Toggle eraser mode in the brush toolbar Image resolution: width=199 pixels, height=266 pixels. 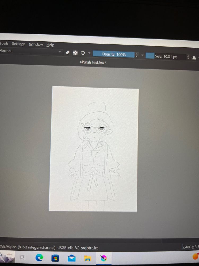67,52
